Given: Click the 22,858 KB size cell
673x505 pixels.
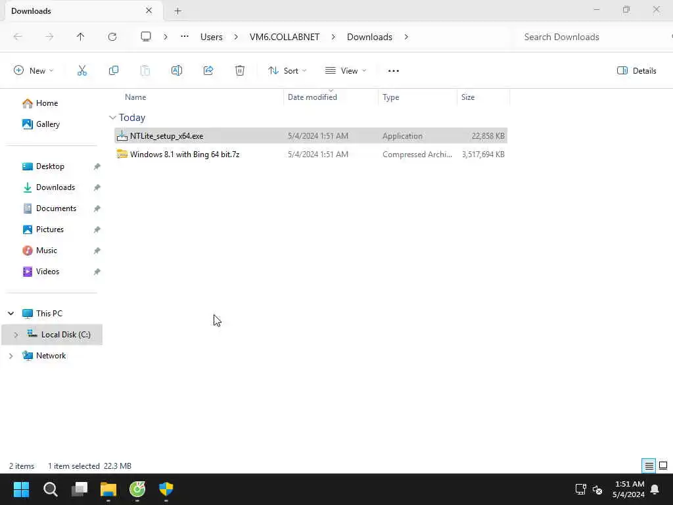Looking at the screenshot, I should click(488, 136).
